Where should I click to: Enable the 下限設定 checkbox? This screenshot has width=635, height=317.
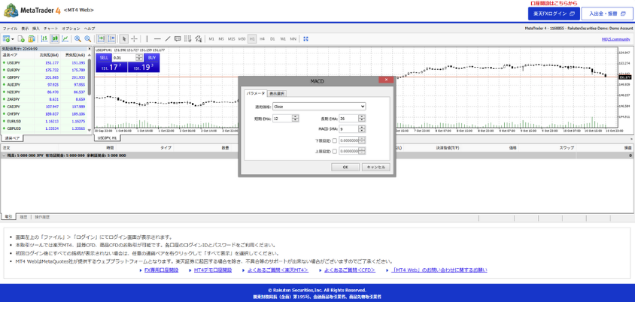pos(334,140)
